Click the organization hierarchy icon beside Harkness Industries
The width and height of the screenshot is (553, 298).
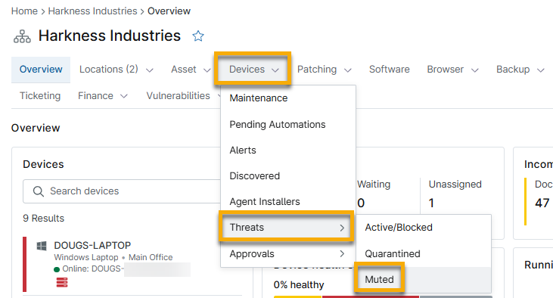(x=22, y=36)
